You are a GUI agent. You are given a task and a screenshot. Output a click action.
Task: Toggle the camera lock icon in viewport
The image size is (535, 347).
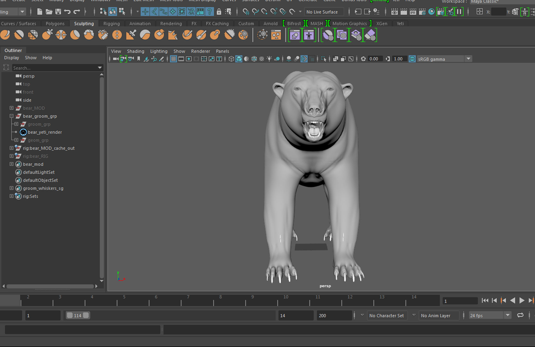(123, 59)
